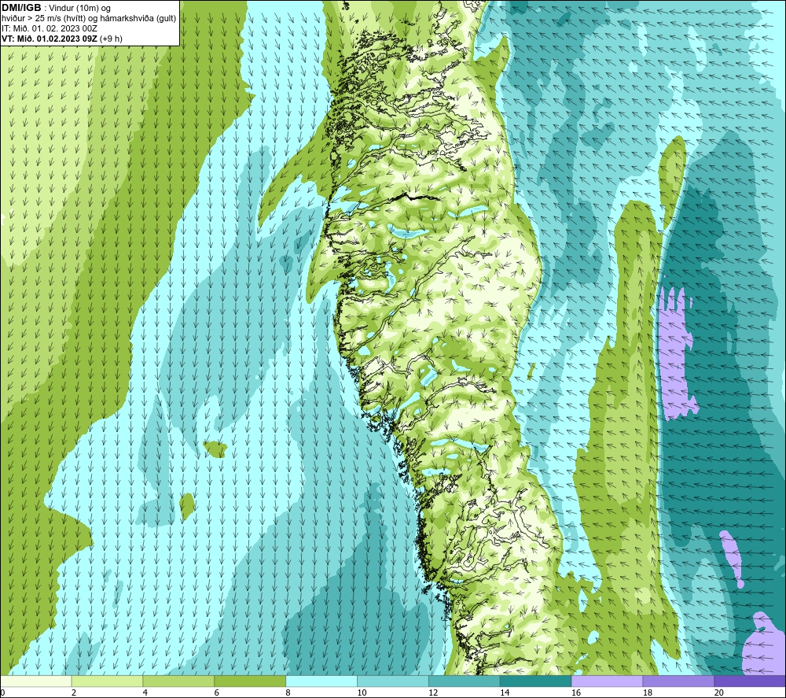Click legend label '16'

[576, 692]
